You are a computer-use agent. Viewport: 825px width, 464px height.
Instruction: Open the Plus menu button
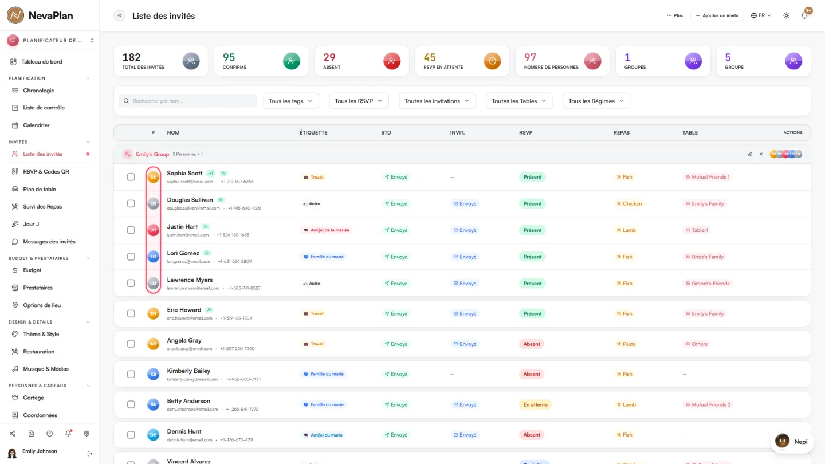tap(675, 15)
